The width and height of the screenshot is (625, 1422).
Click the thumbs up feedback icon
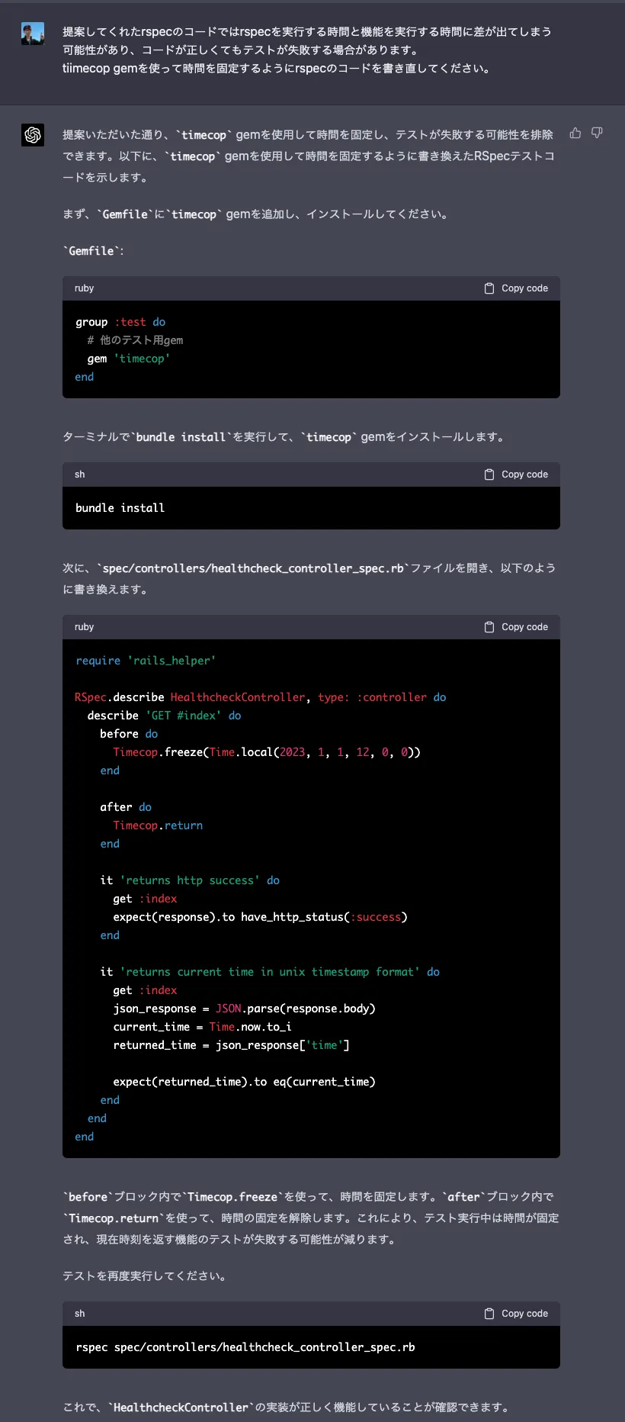(575, 134)
